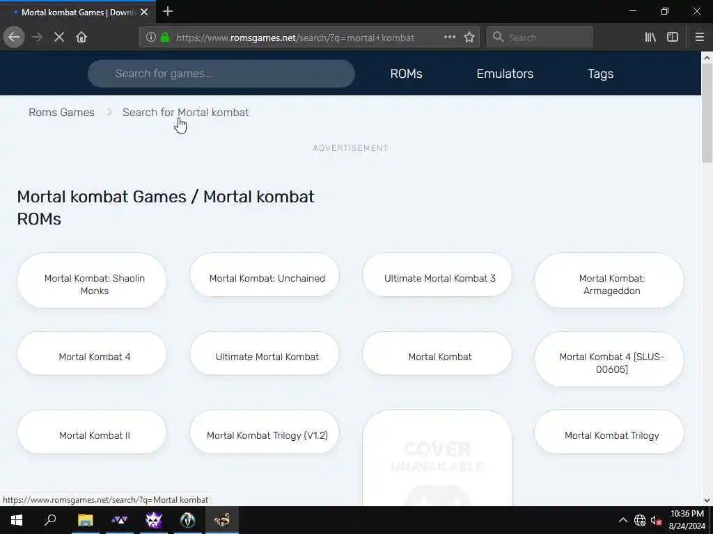Open the purple triangles taskbar app
Viewport: 713px width, 534px height.
click(x=120, y=520)
